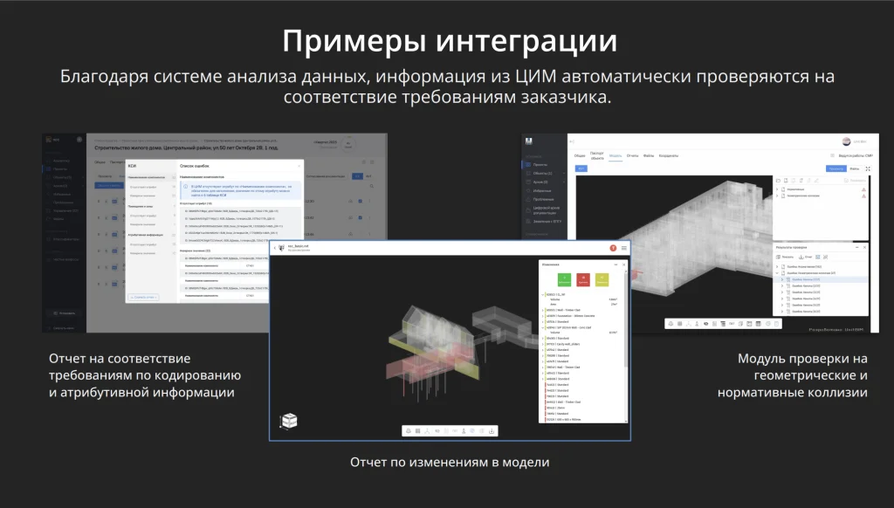Image resolution: width=894 pixels, height=508 pixels.
Task: Click the red warning icon beside Геометрические коллизии
Action: click(863, 195)
